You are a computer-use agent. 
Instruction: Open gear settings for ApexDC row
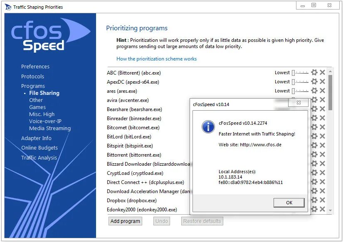coord(314,82)
